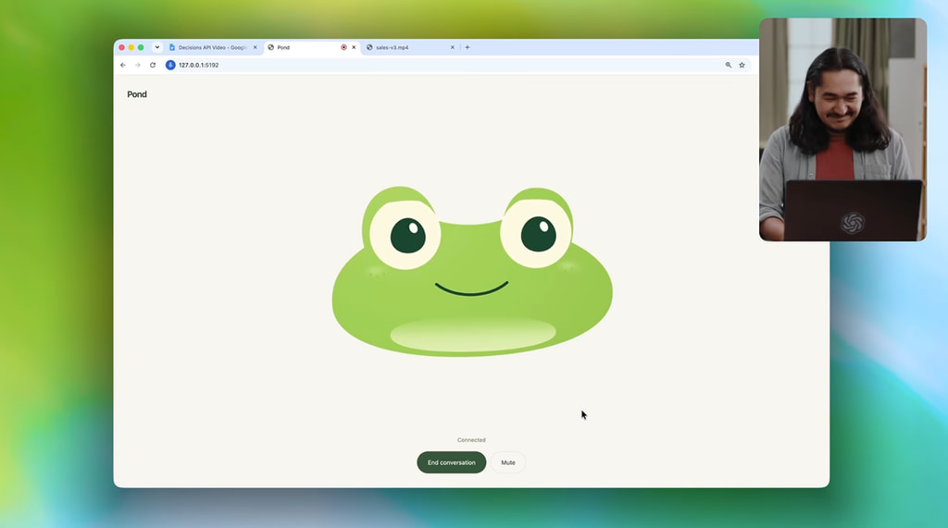Image resolution: width=948 pixels, height=528 pixels.
Task: Click the Pond heading
Action: (137, 94)
